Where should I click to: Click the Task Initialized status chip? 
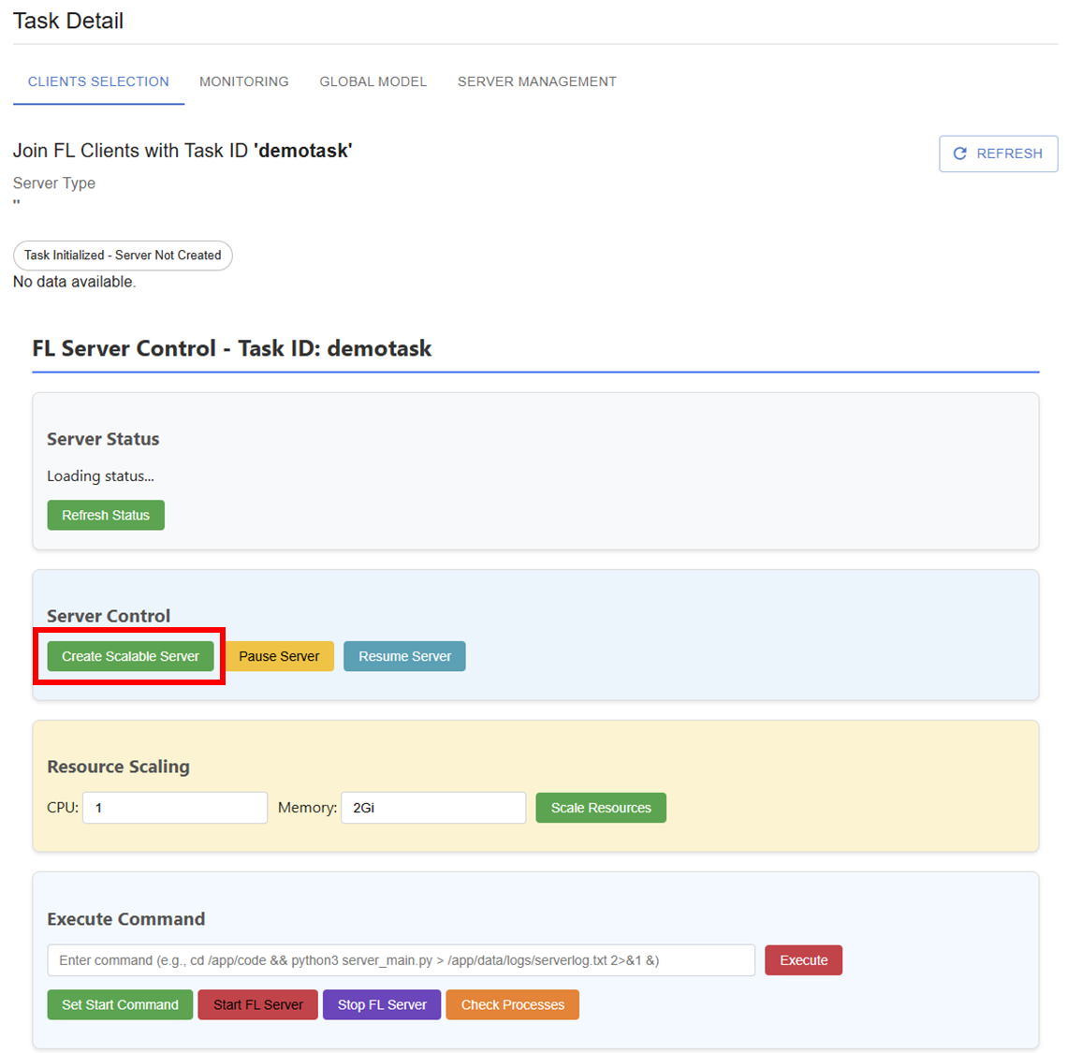123,255
